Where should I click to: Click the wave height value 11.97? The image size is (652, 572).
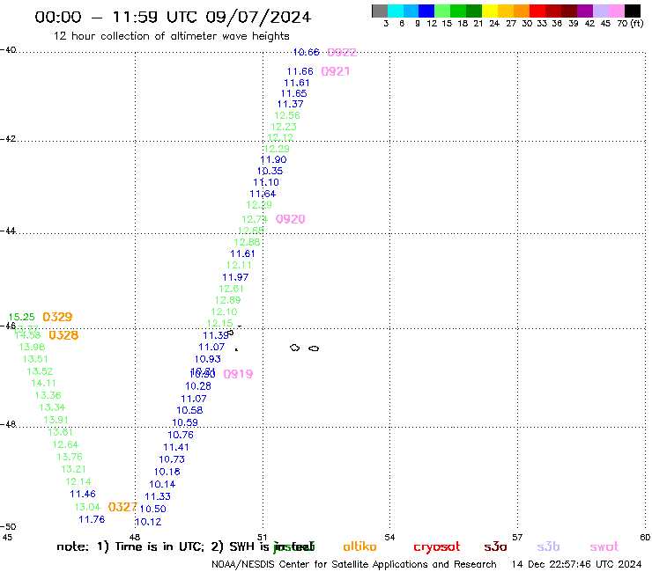coord(235,277)
